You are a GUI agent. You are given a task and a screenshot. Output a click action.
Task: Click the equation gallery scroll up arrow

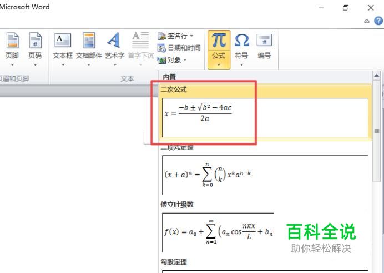(376, 76)
